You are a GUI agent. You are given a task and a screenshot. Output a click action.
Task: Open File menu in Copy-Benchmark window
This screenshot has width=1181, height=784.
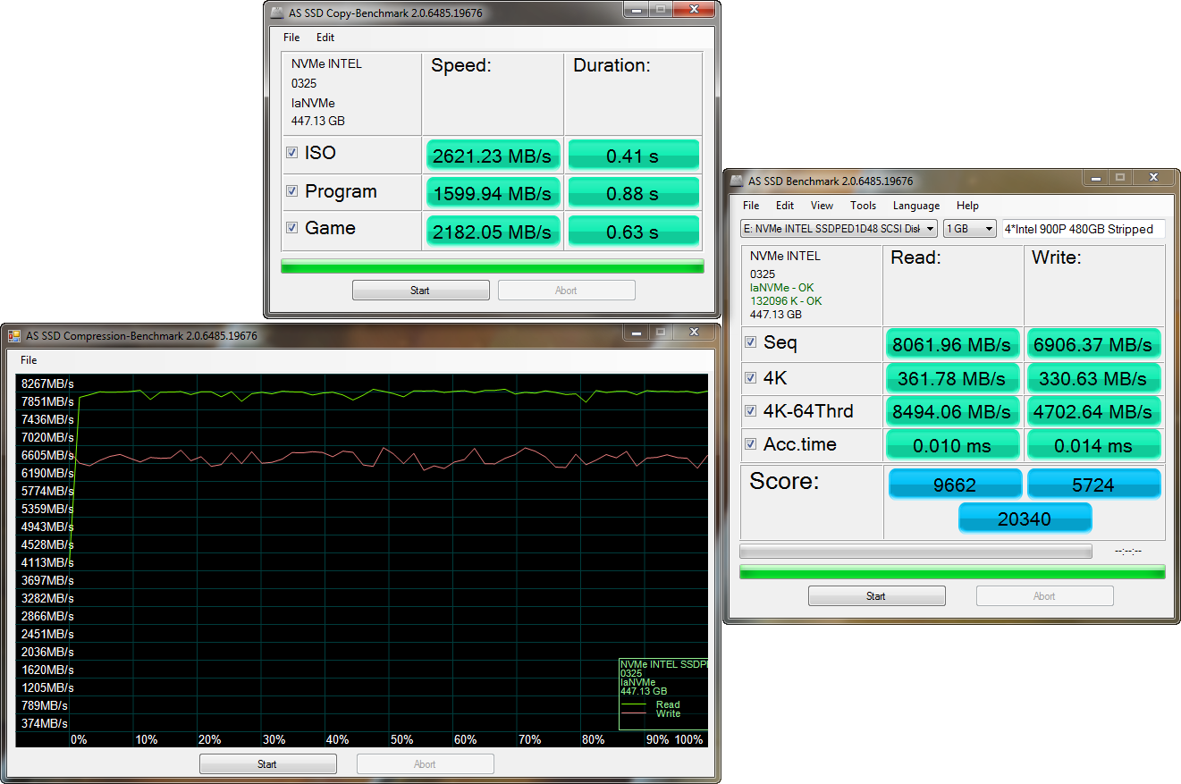point(291,38)
